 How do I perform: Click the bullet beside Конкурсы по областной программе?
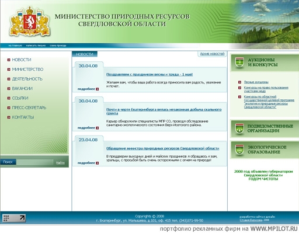tap(240, 97)
